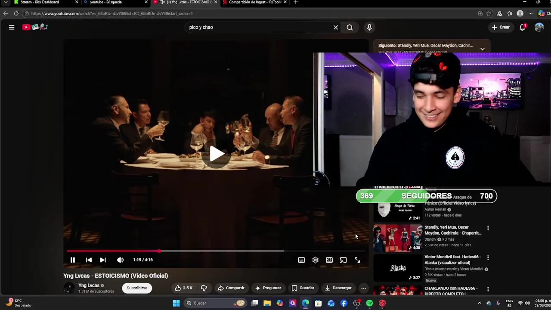Open browser favorites list icon
The height and width of the screenshot is (310, 551).
tap(510, 13)
